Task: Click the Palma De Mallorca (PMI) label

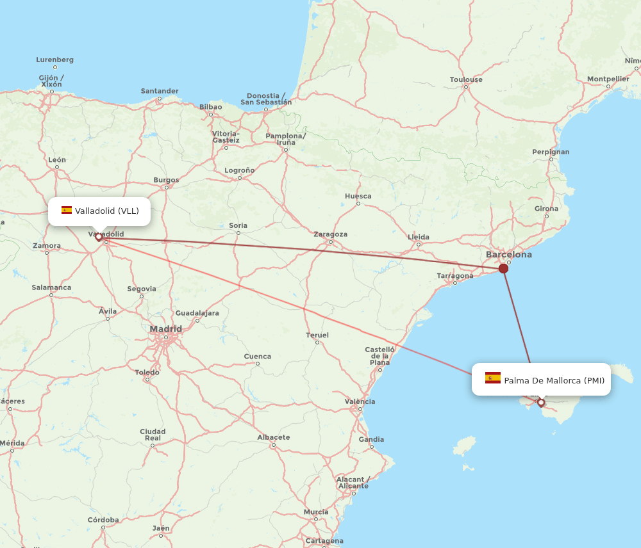Action: 541,380
